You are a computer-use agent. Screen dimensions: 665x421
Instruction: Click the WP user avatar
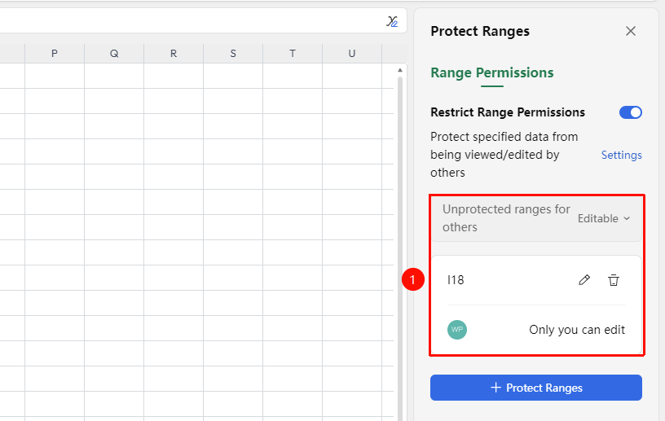tap(456, 330)
